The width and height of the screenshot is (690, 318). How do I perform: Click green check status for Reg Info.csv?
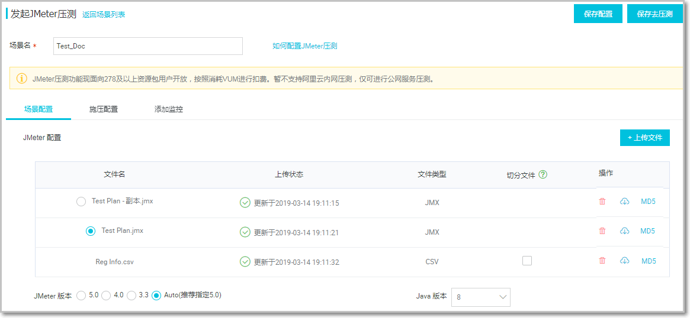click(245, 262)
